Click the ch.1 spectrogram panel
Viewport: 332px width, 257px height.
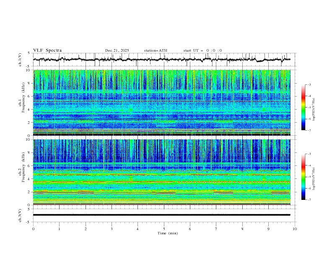tap(161, 102)
